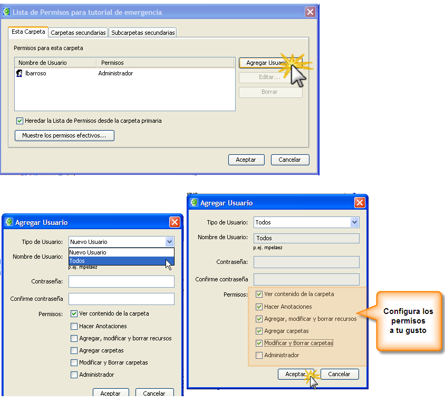Check the unticked Administrador box in the Todos dialog
This screenshot has height=403, width=445.
(x=259, y=355)
